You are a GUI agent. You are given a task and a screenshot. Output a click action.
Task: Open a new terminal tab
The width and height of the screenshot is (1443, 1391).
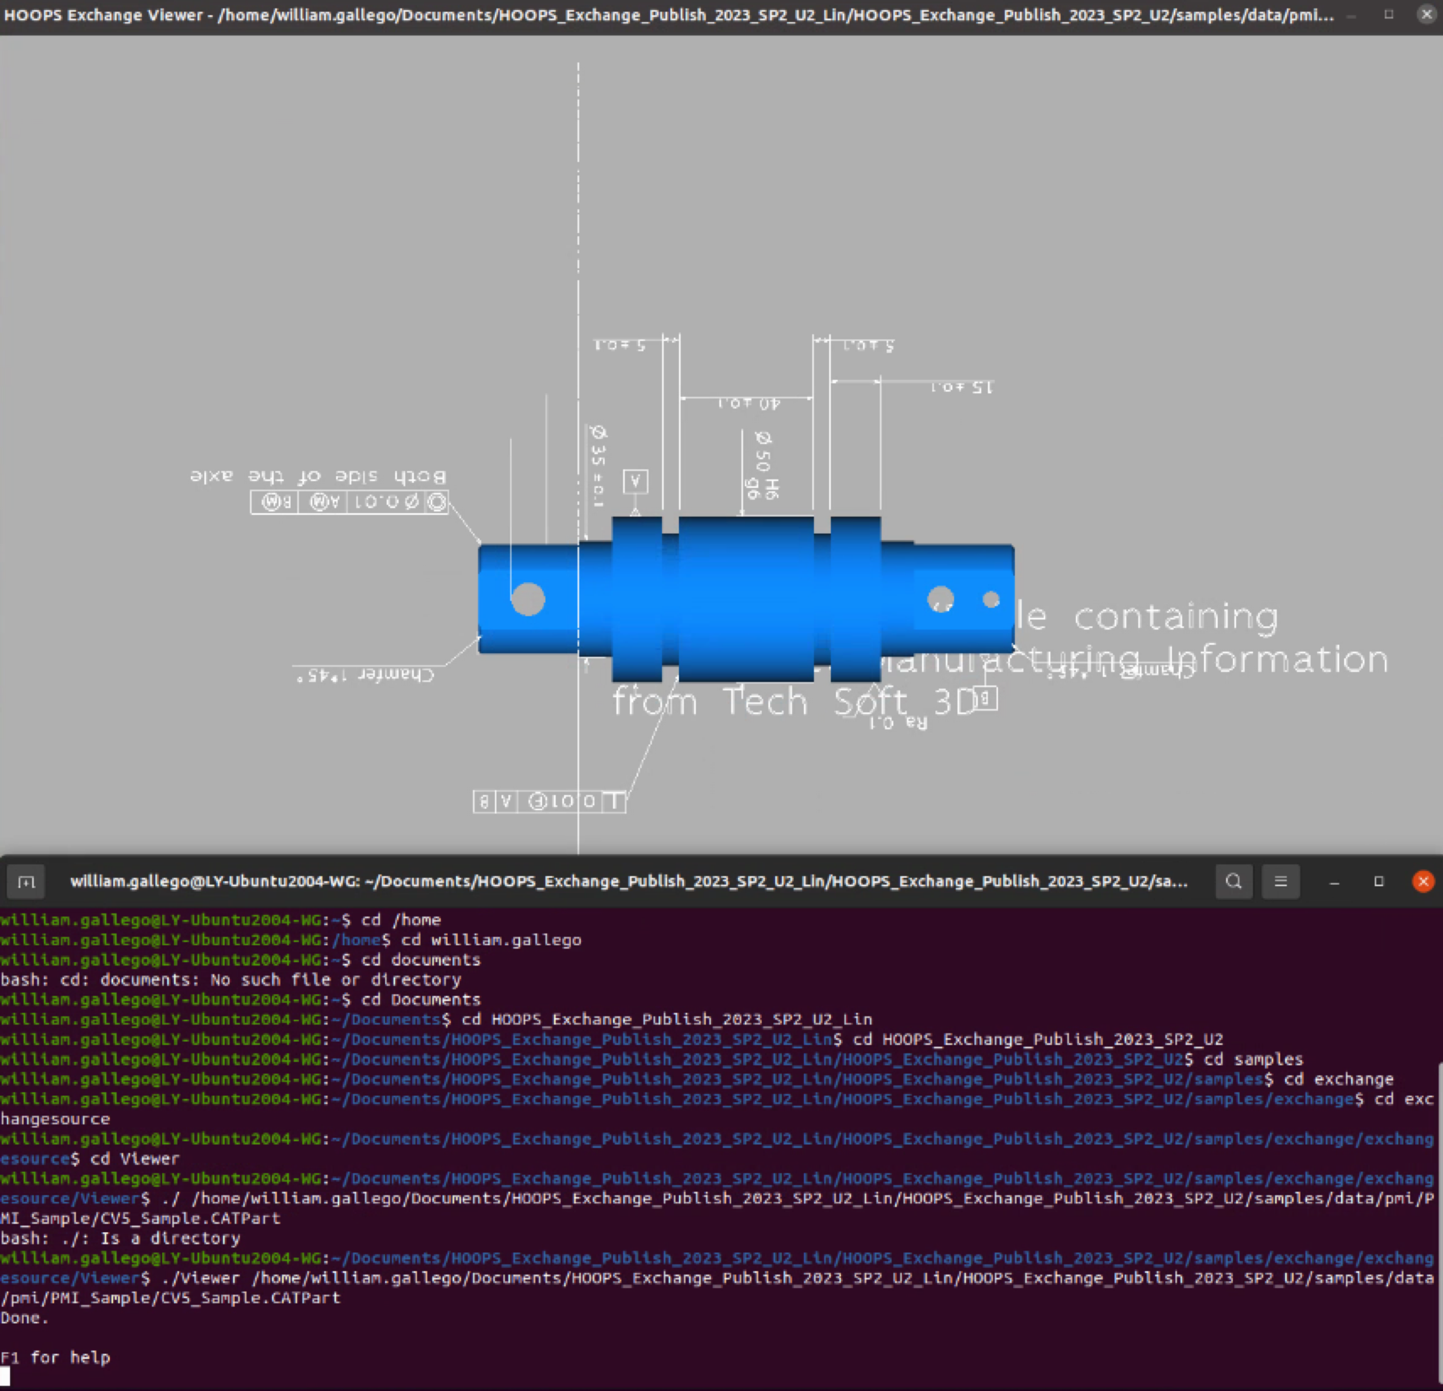pos(26,881)
